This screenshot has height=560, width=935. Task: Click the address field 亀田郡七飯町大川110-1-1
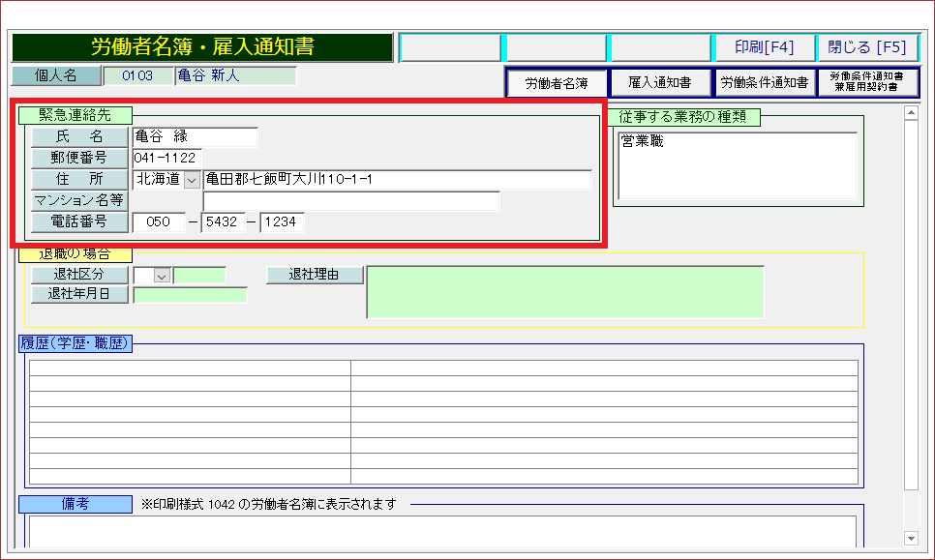click(397, 180)
